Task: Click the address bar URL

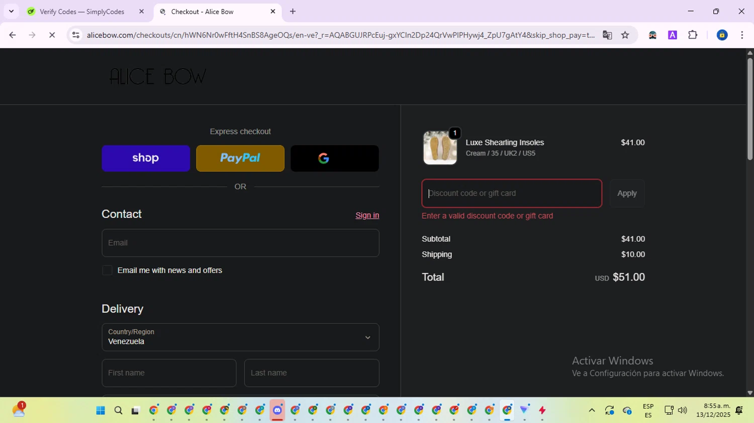Action: (x=340, y=35)
